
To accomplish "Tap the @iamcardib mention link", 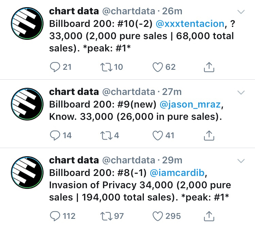I will click(x=177, y=173).
